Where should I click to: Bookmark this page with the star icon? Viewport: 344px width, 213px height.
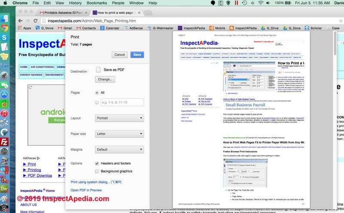[x=341, y=21]
